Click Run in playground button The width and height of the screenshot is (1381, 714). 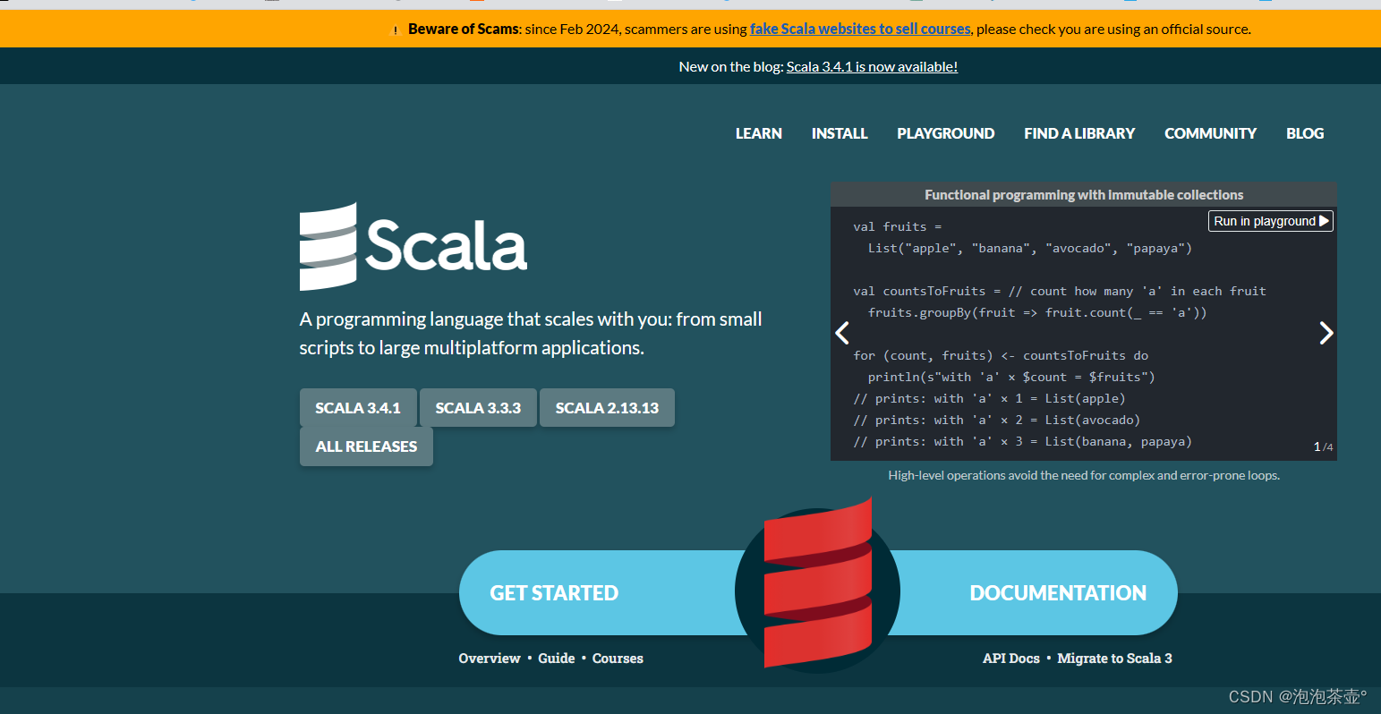[x=1271, y=221]
